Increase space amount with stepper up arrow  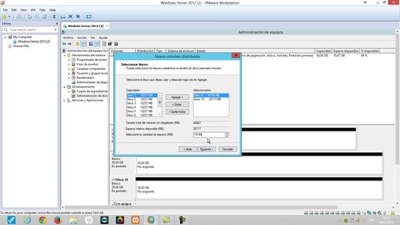pos(227,133)
